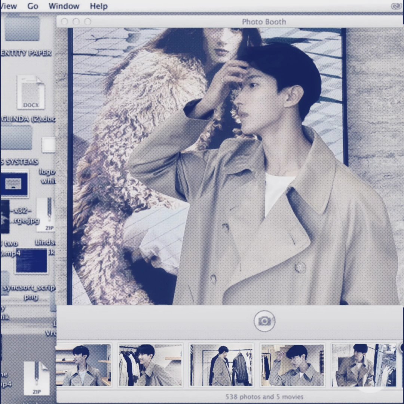Click the '-x32-...rge.jpg' file label
404x404 pixels.
click(26, 216)
